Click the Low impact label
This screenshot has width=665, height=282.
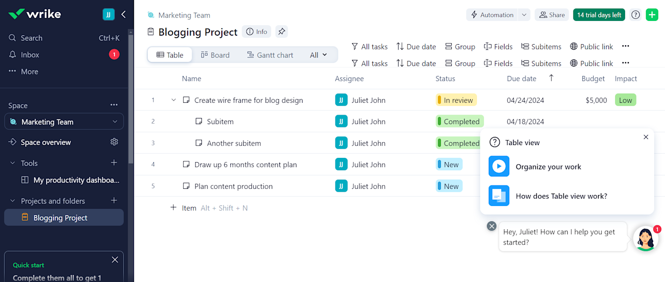coord(626,100)
